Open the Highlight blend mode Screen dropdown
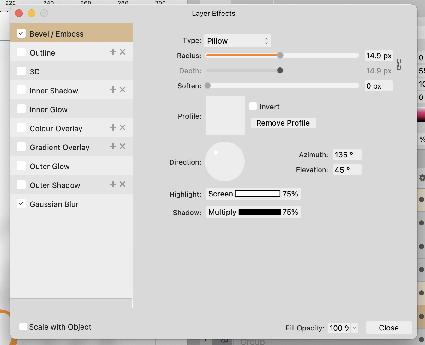This screenshot has height=345, width=425. tap(220, 194)
